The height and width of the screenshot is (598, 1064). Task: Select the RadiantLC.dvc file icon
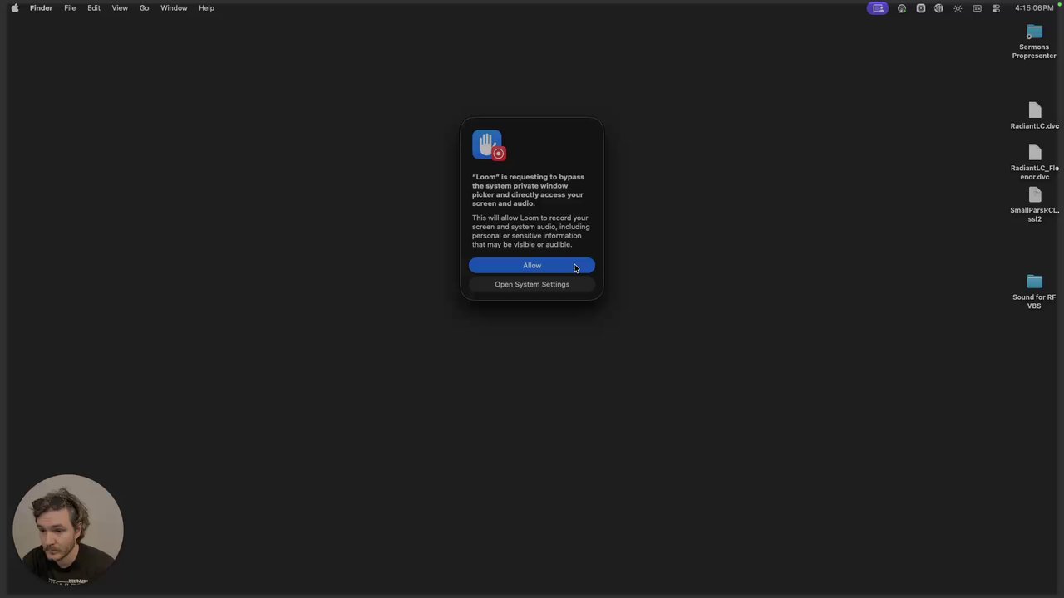click(1034, 111)
